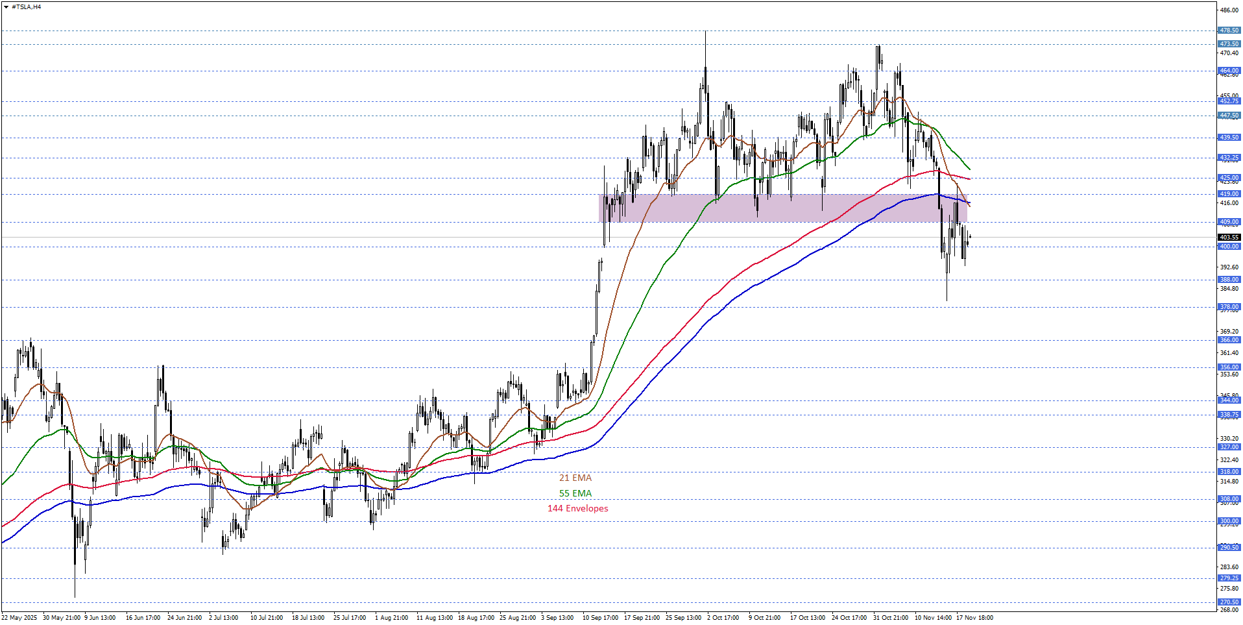Screen dimensions: 1243x625
Task: Select the 10 Sep 17:00 time label
Action: 600,618
